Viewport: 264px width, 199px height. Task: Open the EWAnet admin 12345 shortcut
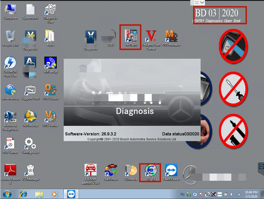[91, 174]
